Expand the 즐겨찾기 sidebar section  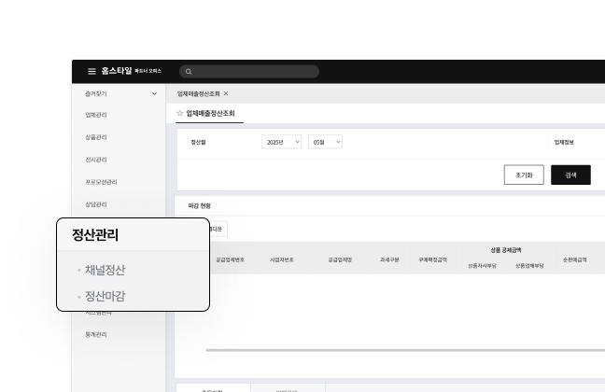[154, 93]
